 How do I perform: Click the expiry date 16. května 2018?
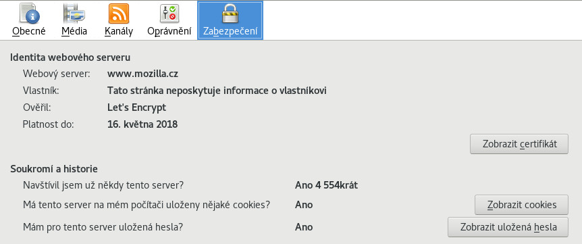coord(142,124)
